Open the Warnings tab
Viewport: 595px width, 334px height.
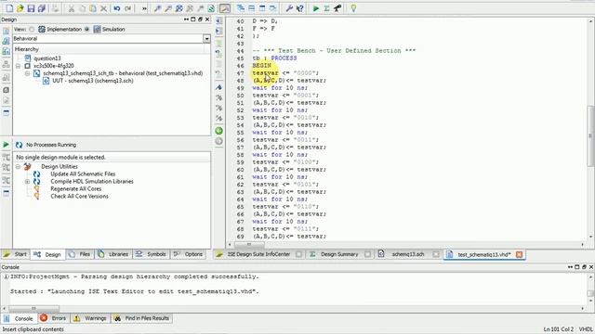click(x=90, y=318)
